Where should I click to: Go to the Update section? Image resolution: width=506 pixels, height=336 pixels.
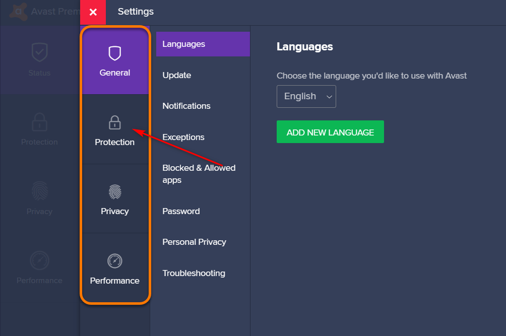(x=176, y=75)
